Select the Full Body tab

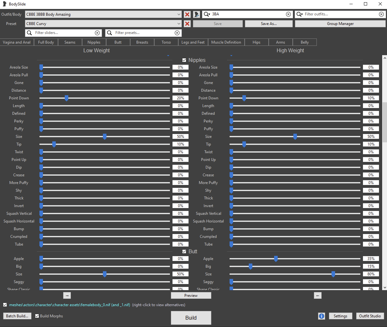[46, 42]
